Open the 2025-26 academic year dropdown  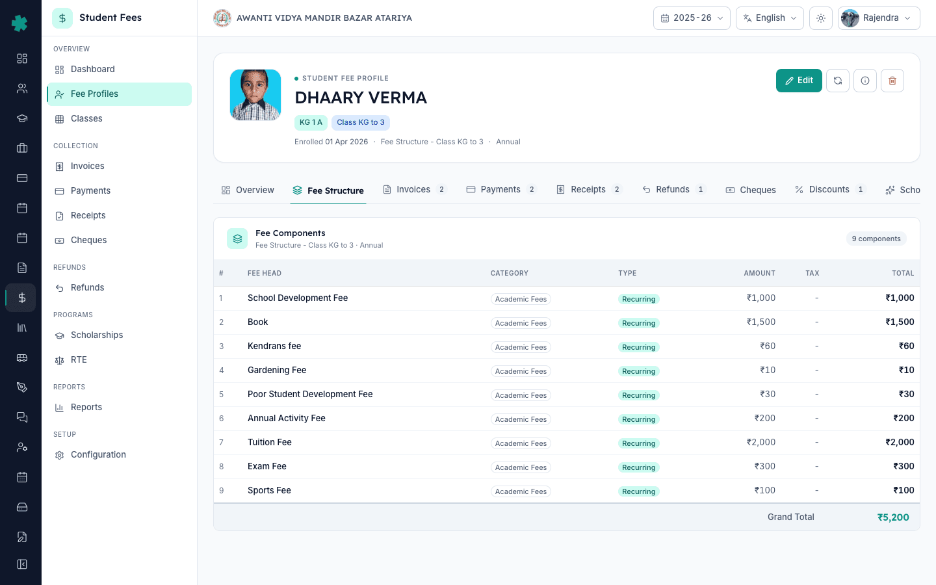(x=692, y=18)
